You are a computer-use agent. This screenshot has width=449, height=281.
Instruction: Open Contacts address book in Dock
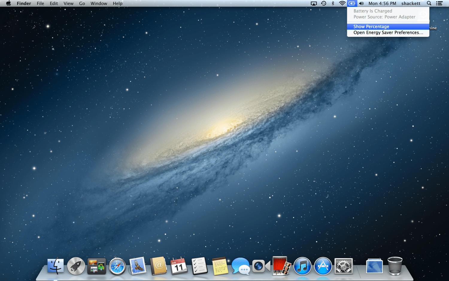tap(158, 266)
